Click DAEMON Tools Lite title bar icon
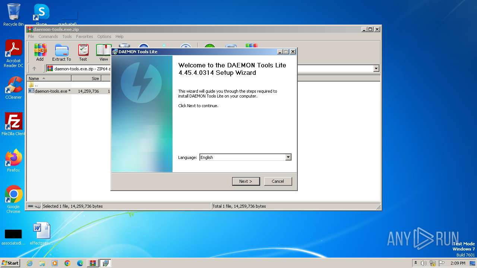 click(115, 52)
